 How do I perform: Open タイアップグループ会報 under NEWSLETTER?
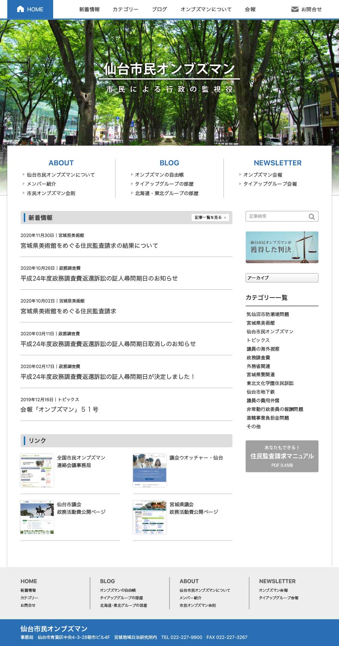pyautogui.click(x=270, y=184)
